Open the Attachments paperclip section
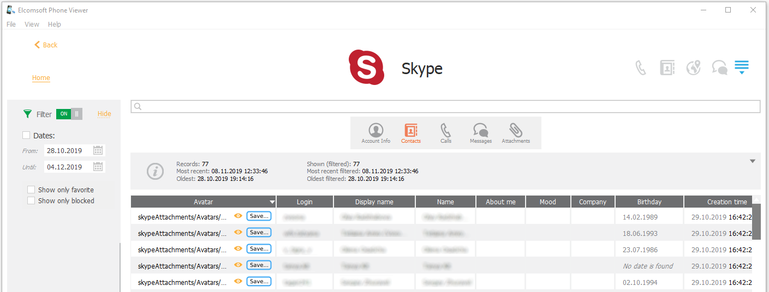The width and height of the screenshot is (769, 292). click(x=515, y=133)
